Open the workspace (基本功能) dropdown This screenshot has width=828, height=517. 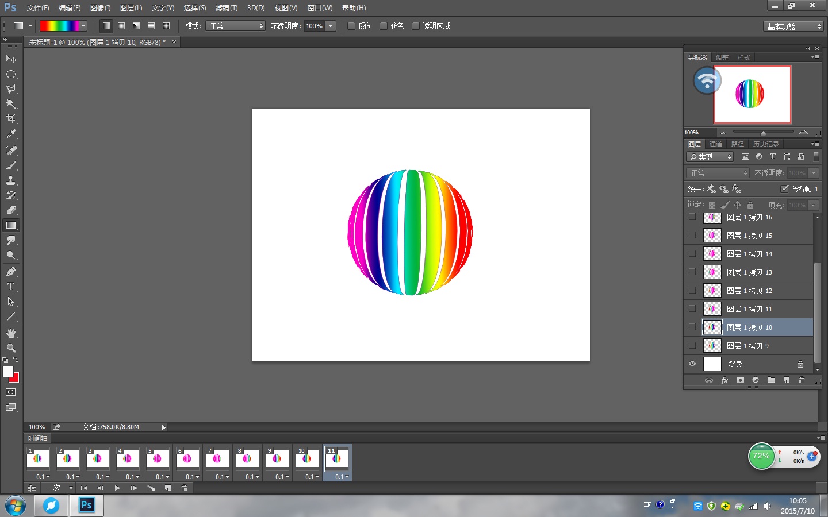pyautogui.click(x=793, y=26)
